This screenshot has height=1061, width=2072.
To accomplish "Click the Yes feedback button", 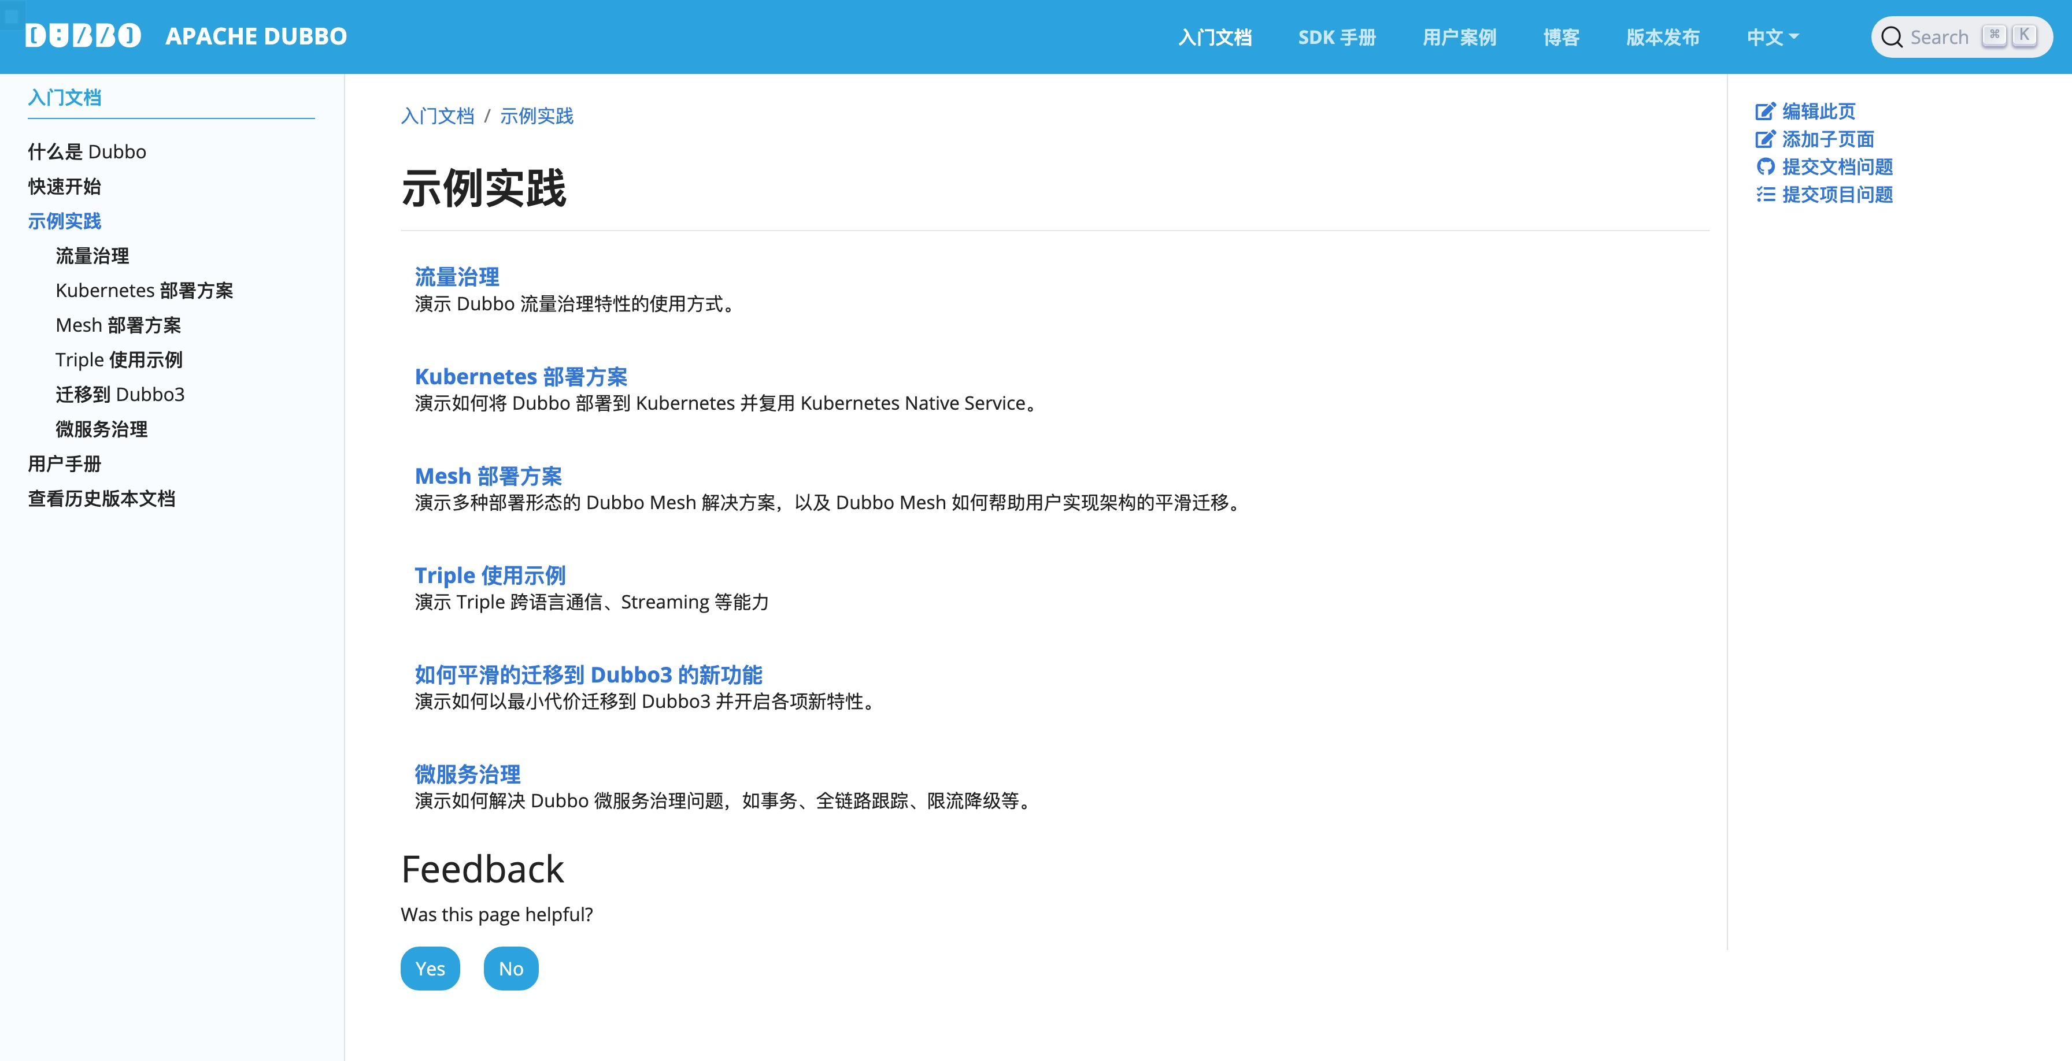I will [430, 969].
